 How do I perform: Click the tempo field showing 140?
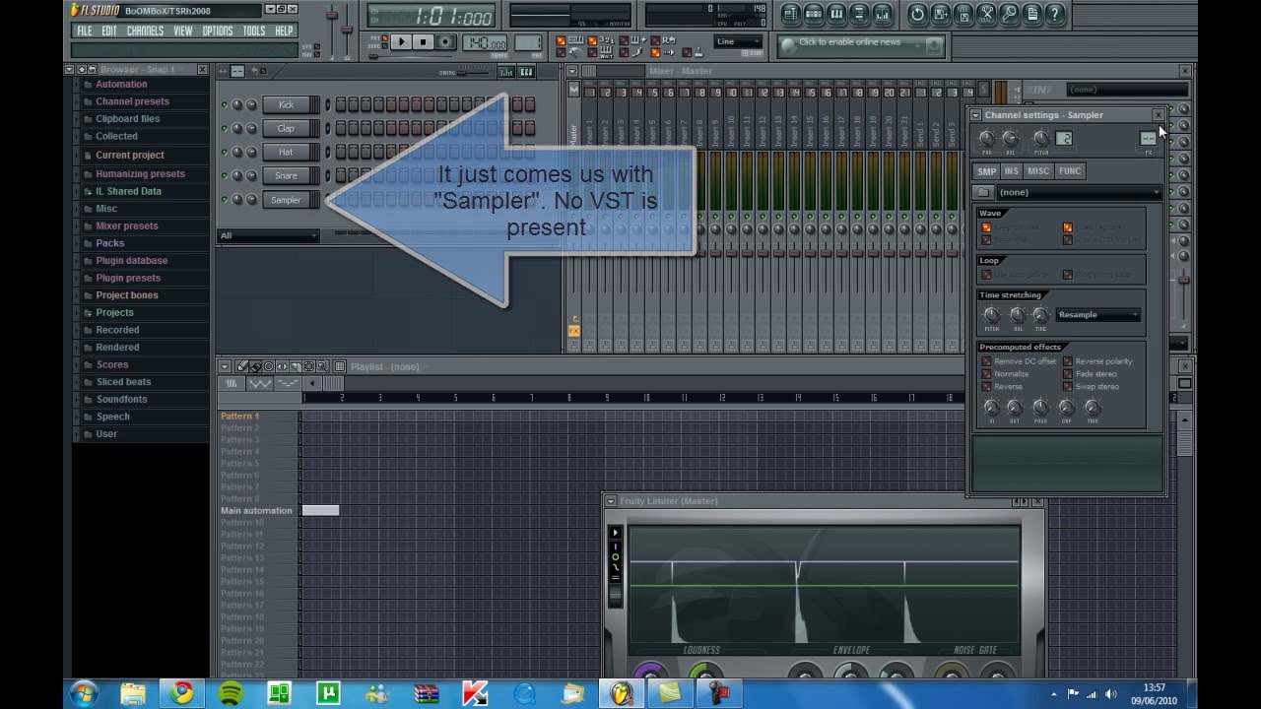point(485,43)
